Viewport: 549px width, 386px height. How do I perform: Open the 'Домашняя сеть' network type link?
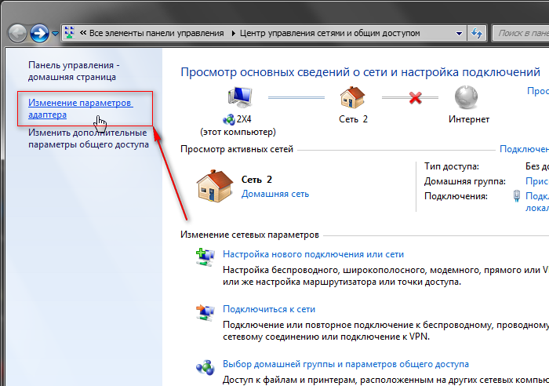275,194
